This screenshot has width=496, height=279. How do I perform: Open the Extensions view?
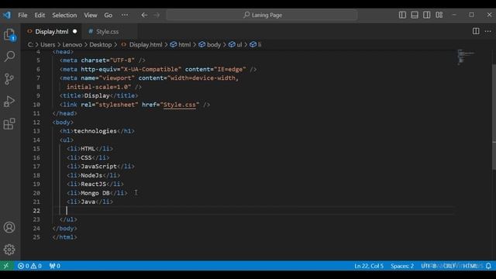coord(9,124)
